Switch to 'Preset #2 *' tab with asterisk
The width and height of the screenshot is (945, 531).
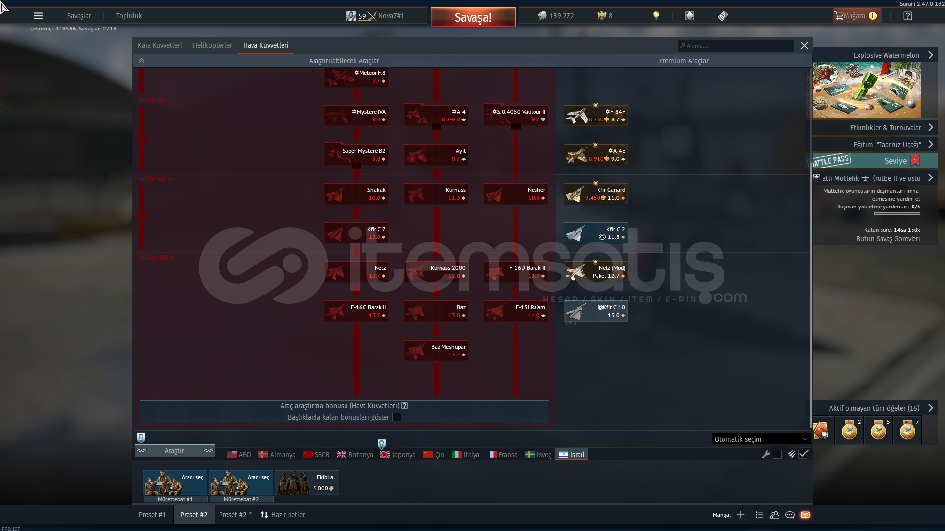(235, 515)
